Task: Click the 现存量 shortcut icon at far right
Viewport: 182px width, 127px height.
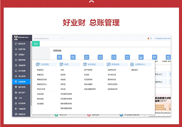Action: [x=168, y=57]
